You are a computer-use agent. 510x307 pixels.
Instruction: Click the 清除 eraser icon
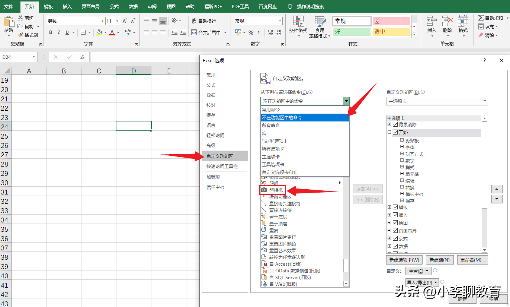[x=481, y=35]
